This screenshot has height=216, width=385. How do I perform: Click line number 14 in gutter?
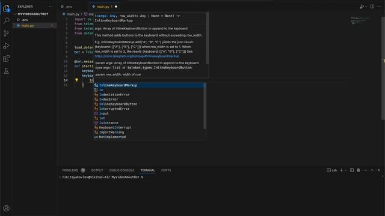pyautogui.click(x=66, y=80)
